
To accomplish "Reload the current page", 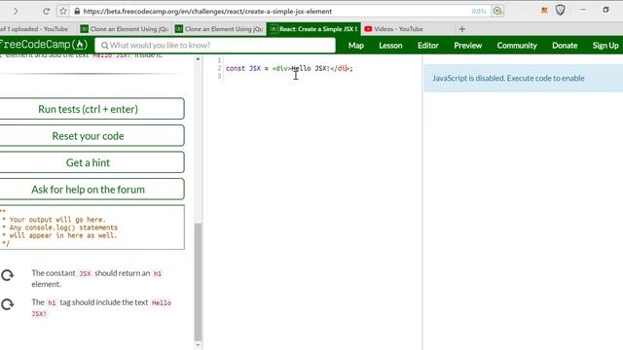I will click(46, 11).
